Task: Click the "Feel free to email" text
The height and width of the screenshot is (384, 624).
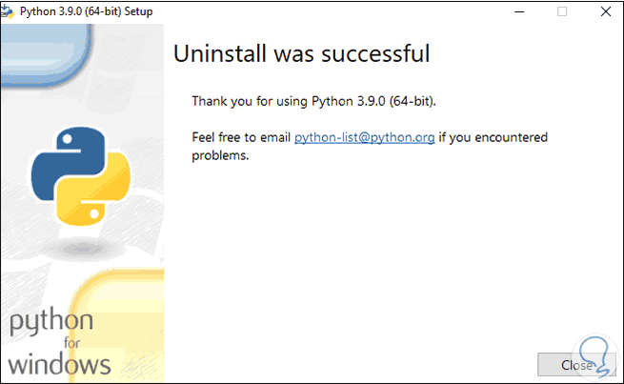Action: coord(241,137)
